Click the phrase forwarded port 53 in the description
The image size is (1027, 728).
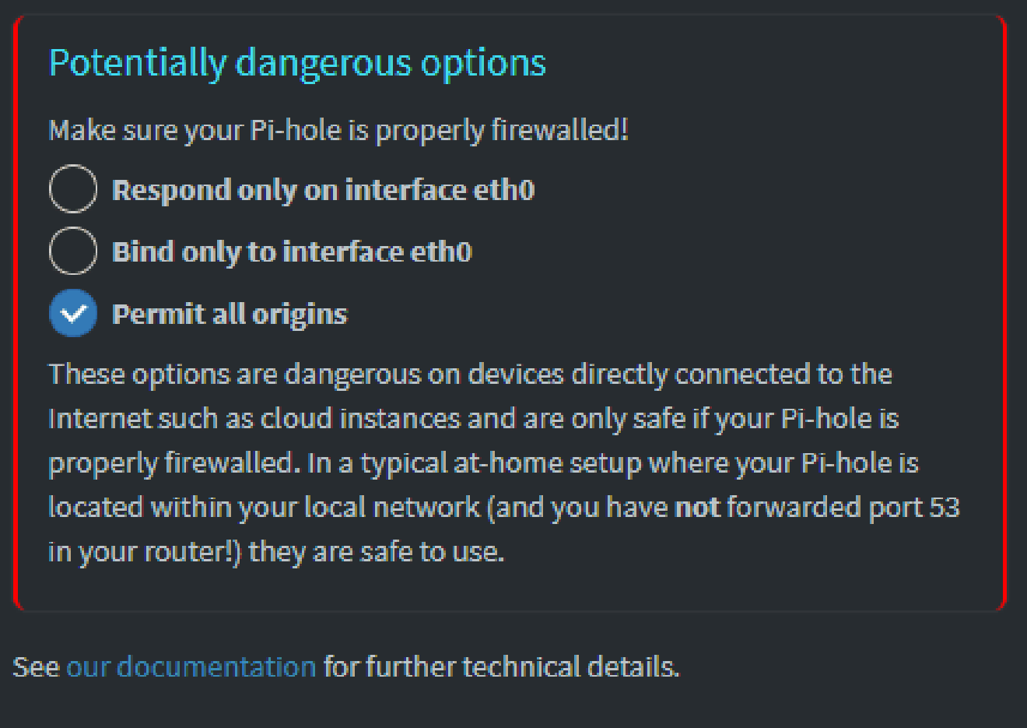[x=843, y=506]
